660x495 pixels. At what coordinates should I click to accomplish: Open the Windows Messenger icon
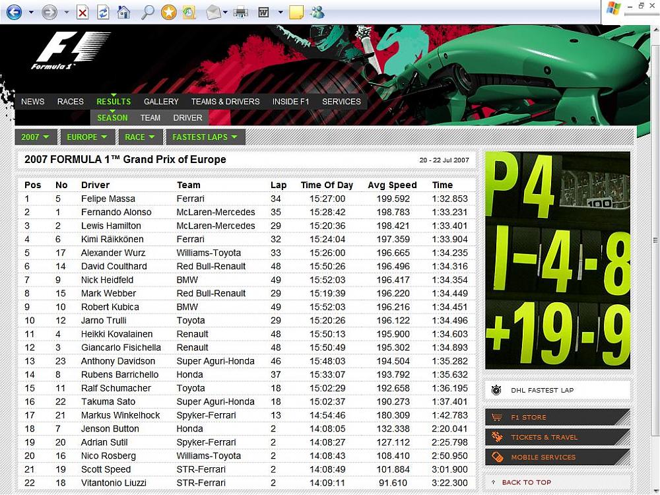click(317, 12)
